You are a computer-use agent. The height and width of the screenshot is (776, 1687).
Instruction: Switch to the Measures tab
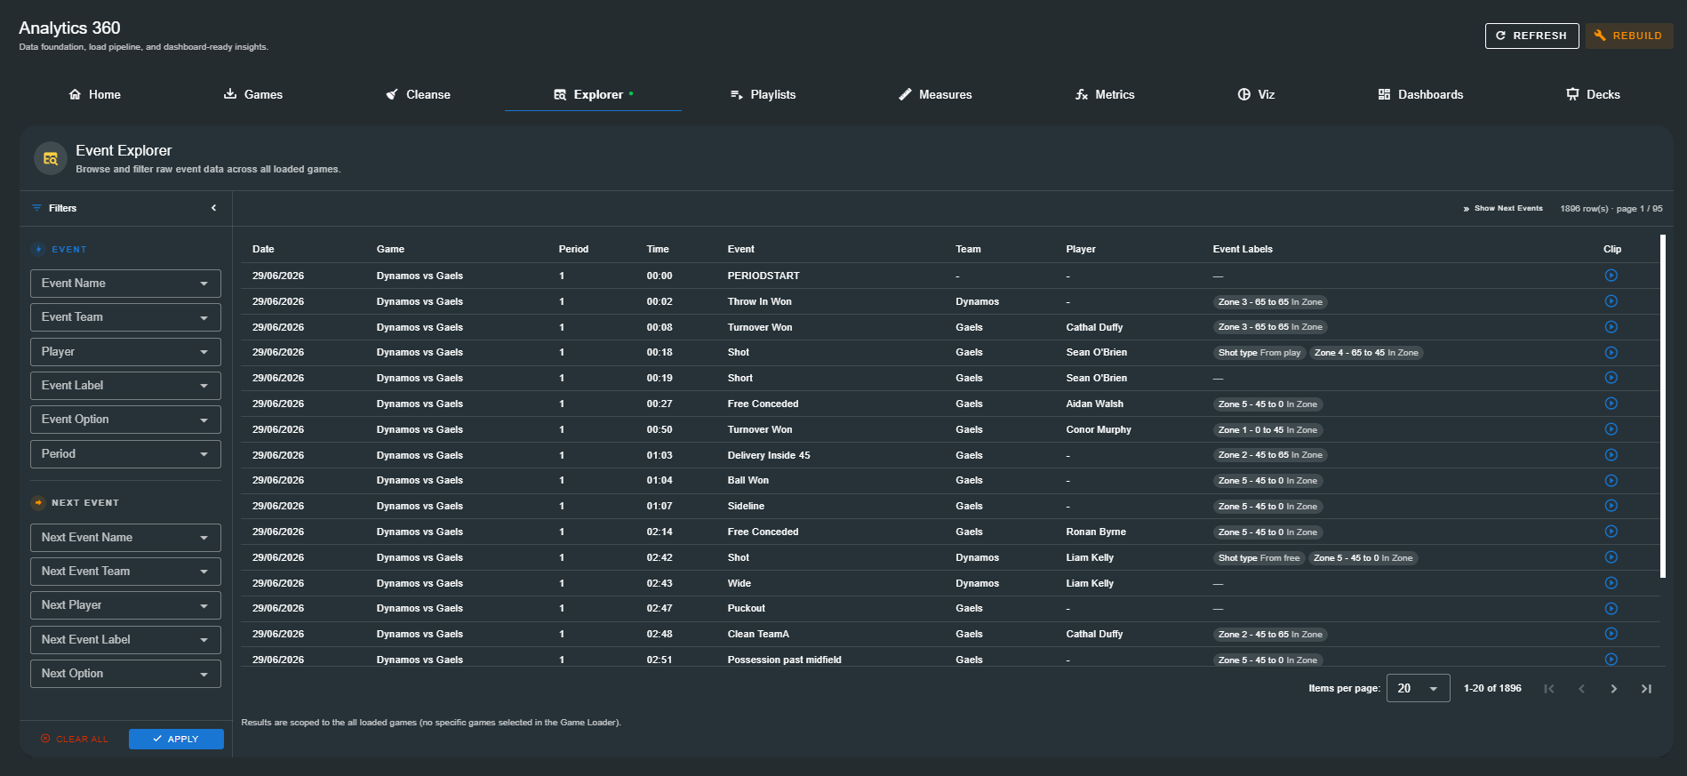[935, 94]
